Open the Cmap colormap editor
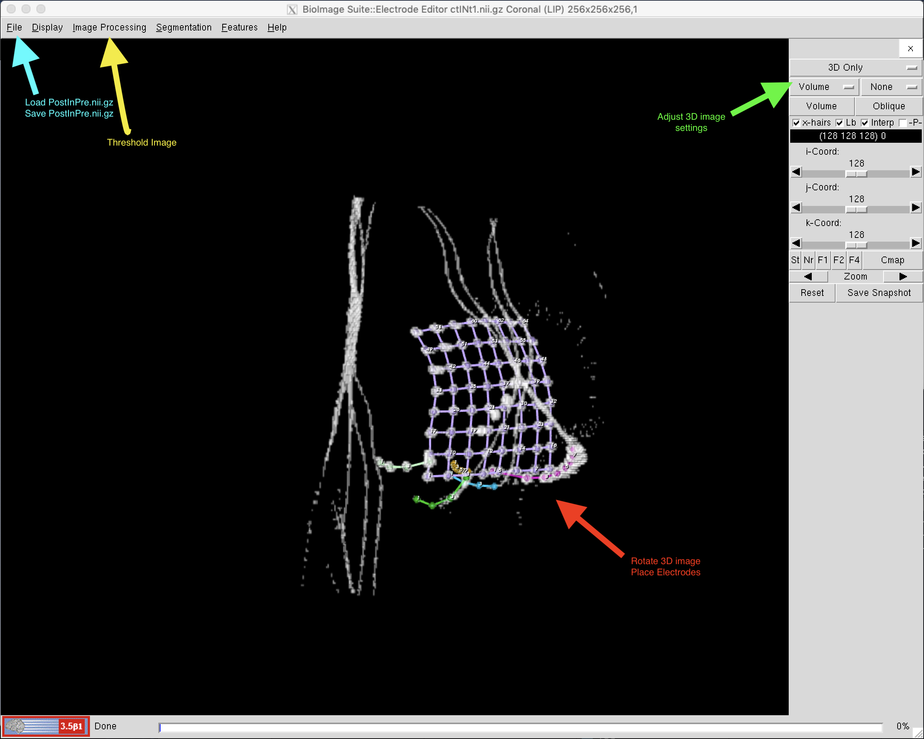924x739 pixels. click(892, 260)
